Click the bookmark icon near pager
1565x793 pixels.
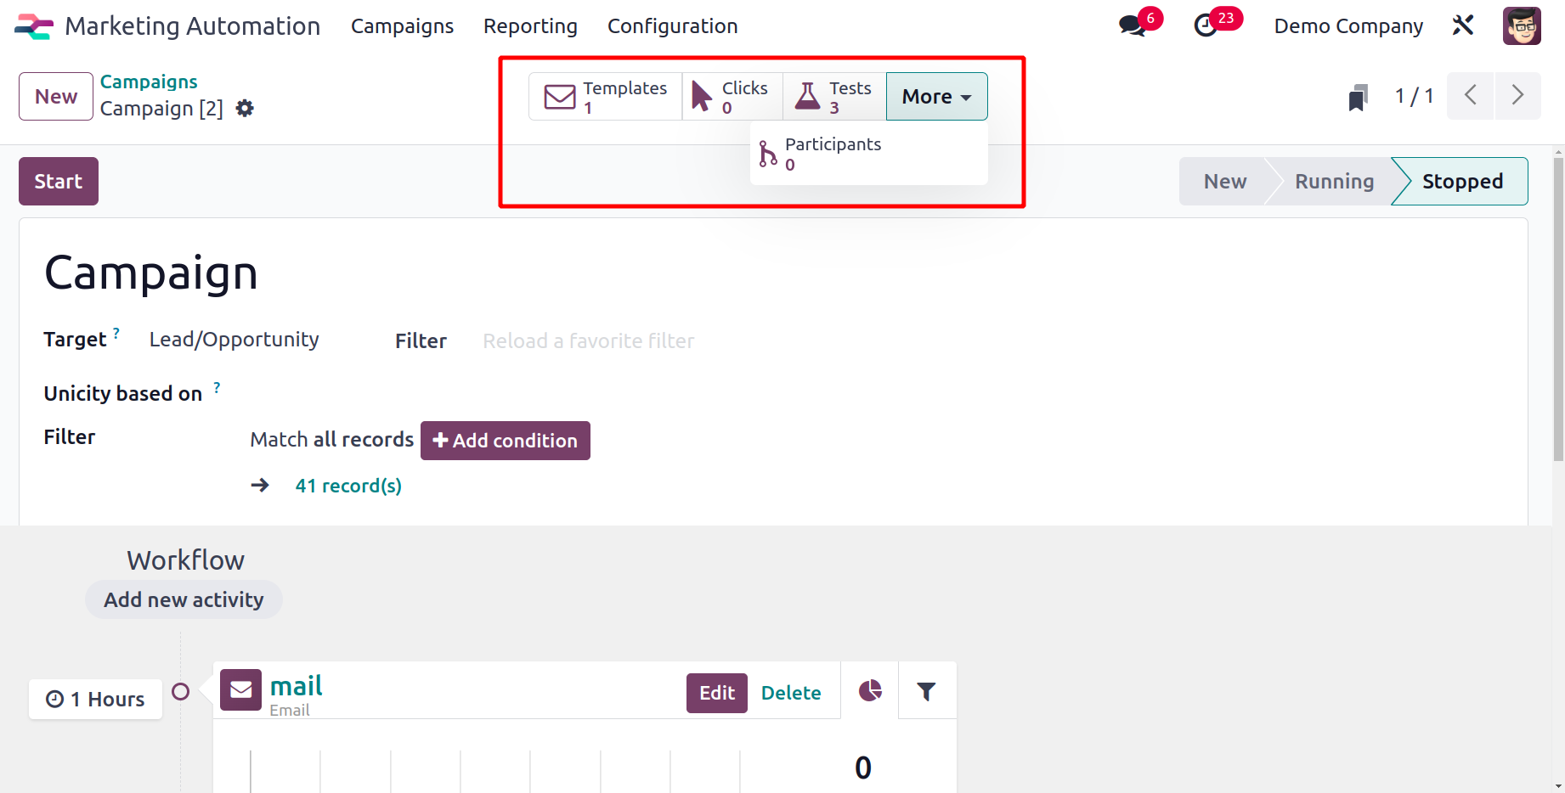tap(1358, 97)
